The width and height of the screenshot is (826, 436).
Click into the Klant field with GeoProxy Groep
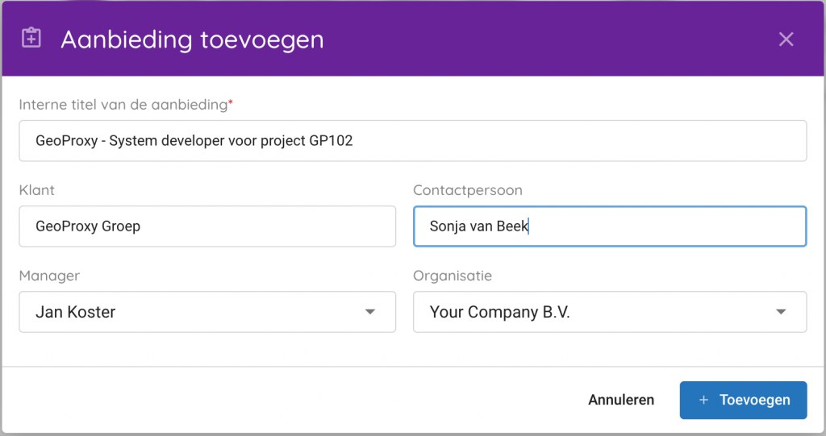207,226
